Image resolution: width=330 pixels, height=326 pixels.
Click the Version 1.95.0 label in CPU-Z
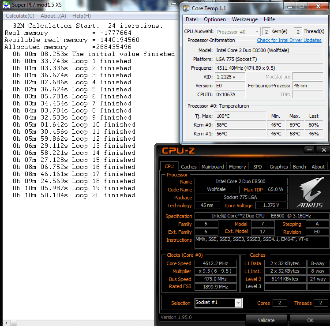[176, 317]
